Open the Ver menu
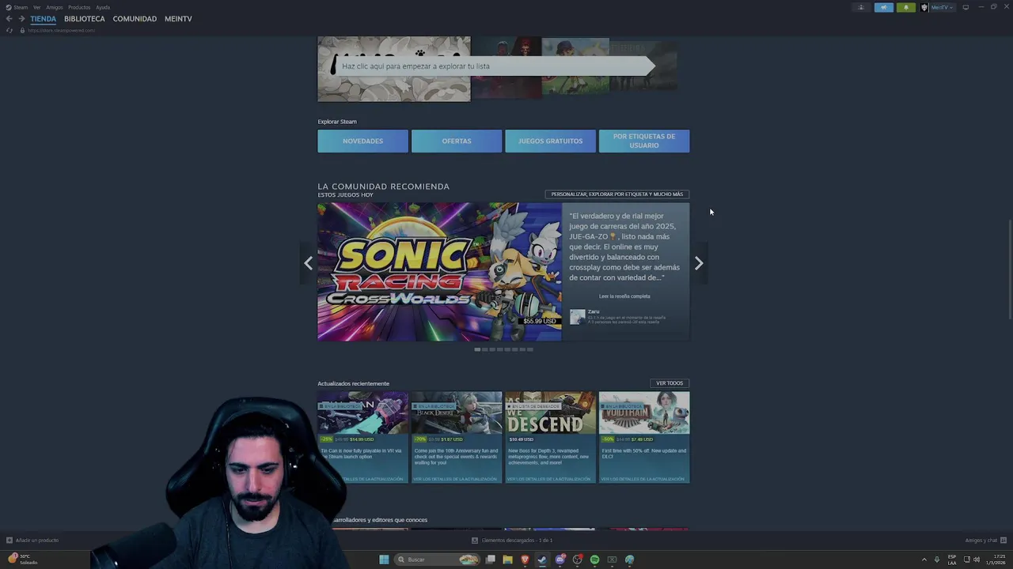The height and width of the screenshot is (569, 1013). 36,7
